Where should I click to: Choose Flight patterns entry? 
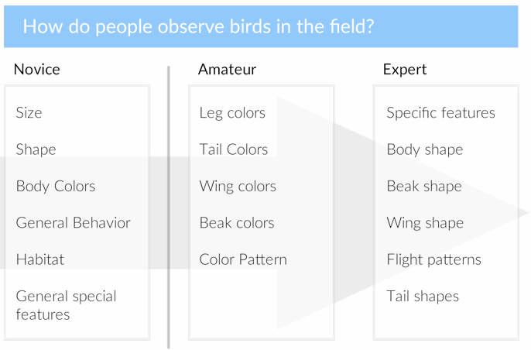pyautogui.click(x=433, y=260)
